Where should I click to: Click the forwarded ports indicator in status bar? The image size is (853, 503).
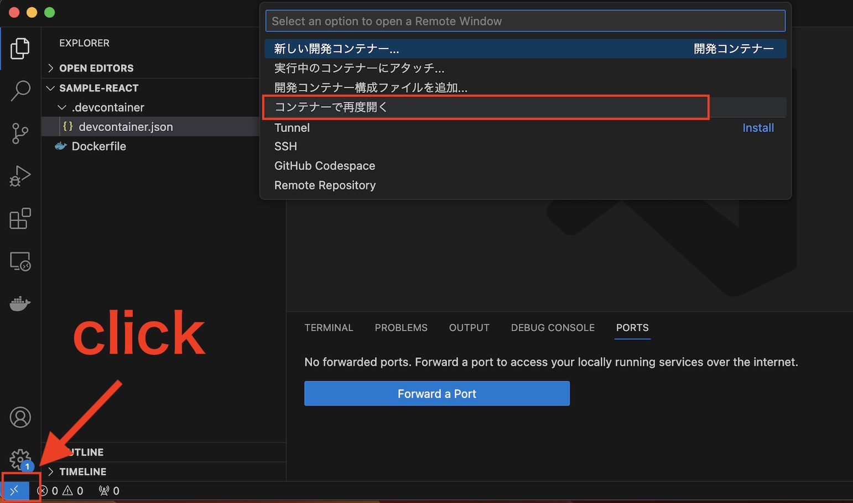pyautogui.click(x=109, y=491)
